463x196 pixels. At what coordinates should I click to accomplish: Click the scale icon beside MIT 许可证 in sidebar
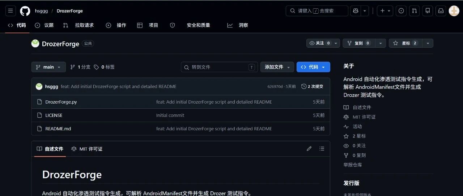click(346, 117)
